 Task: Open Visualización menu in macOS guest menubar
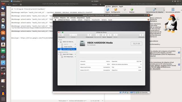pyautogui.click(x=96, y=20)
